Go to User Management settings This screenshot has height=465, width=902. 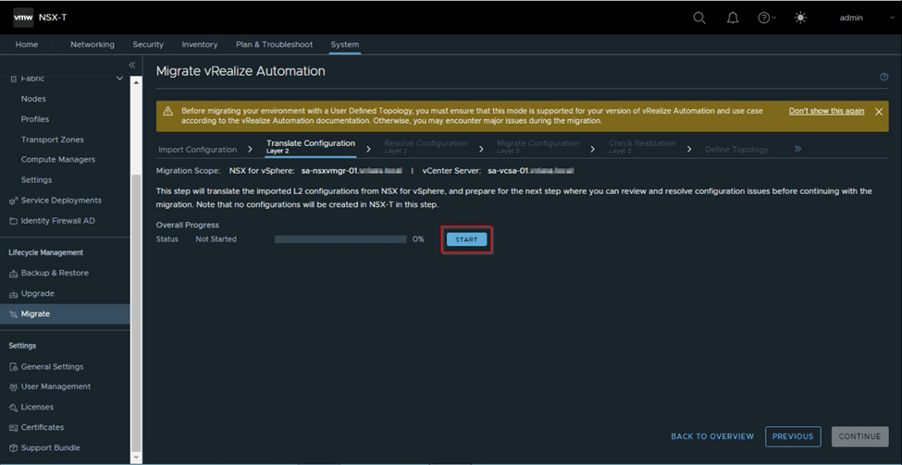click(56, 386)
